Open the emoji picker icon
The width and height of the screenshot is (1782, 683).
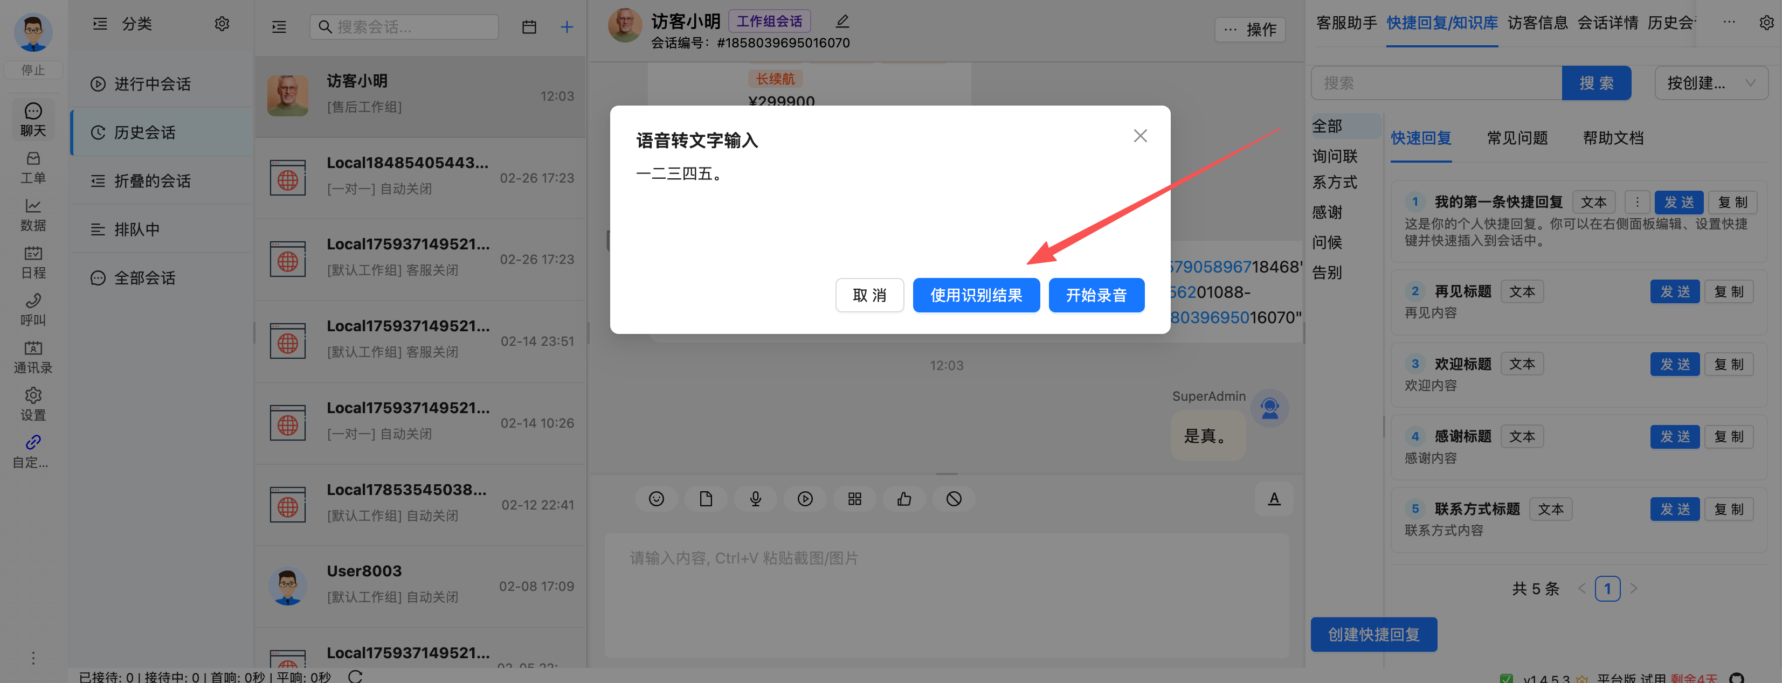(656, 498)
